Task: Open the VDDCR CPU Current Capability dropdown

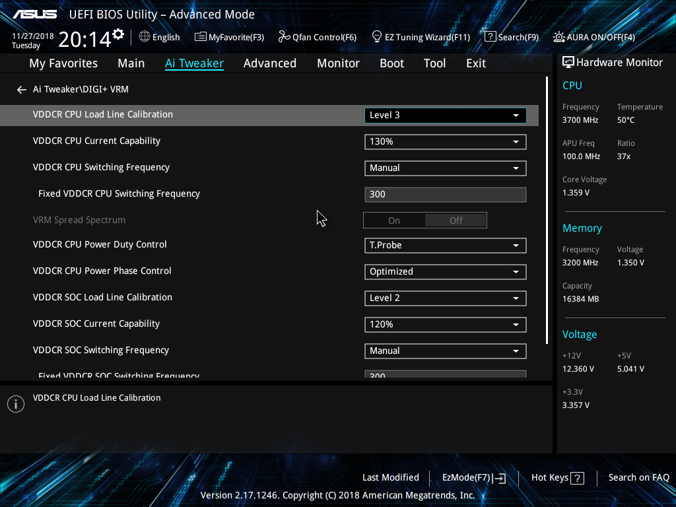Action: tap(446, 142)
